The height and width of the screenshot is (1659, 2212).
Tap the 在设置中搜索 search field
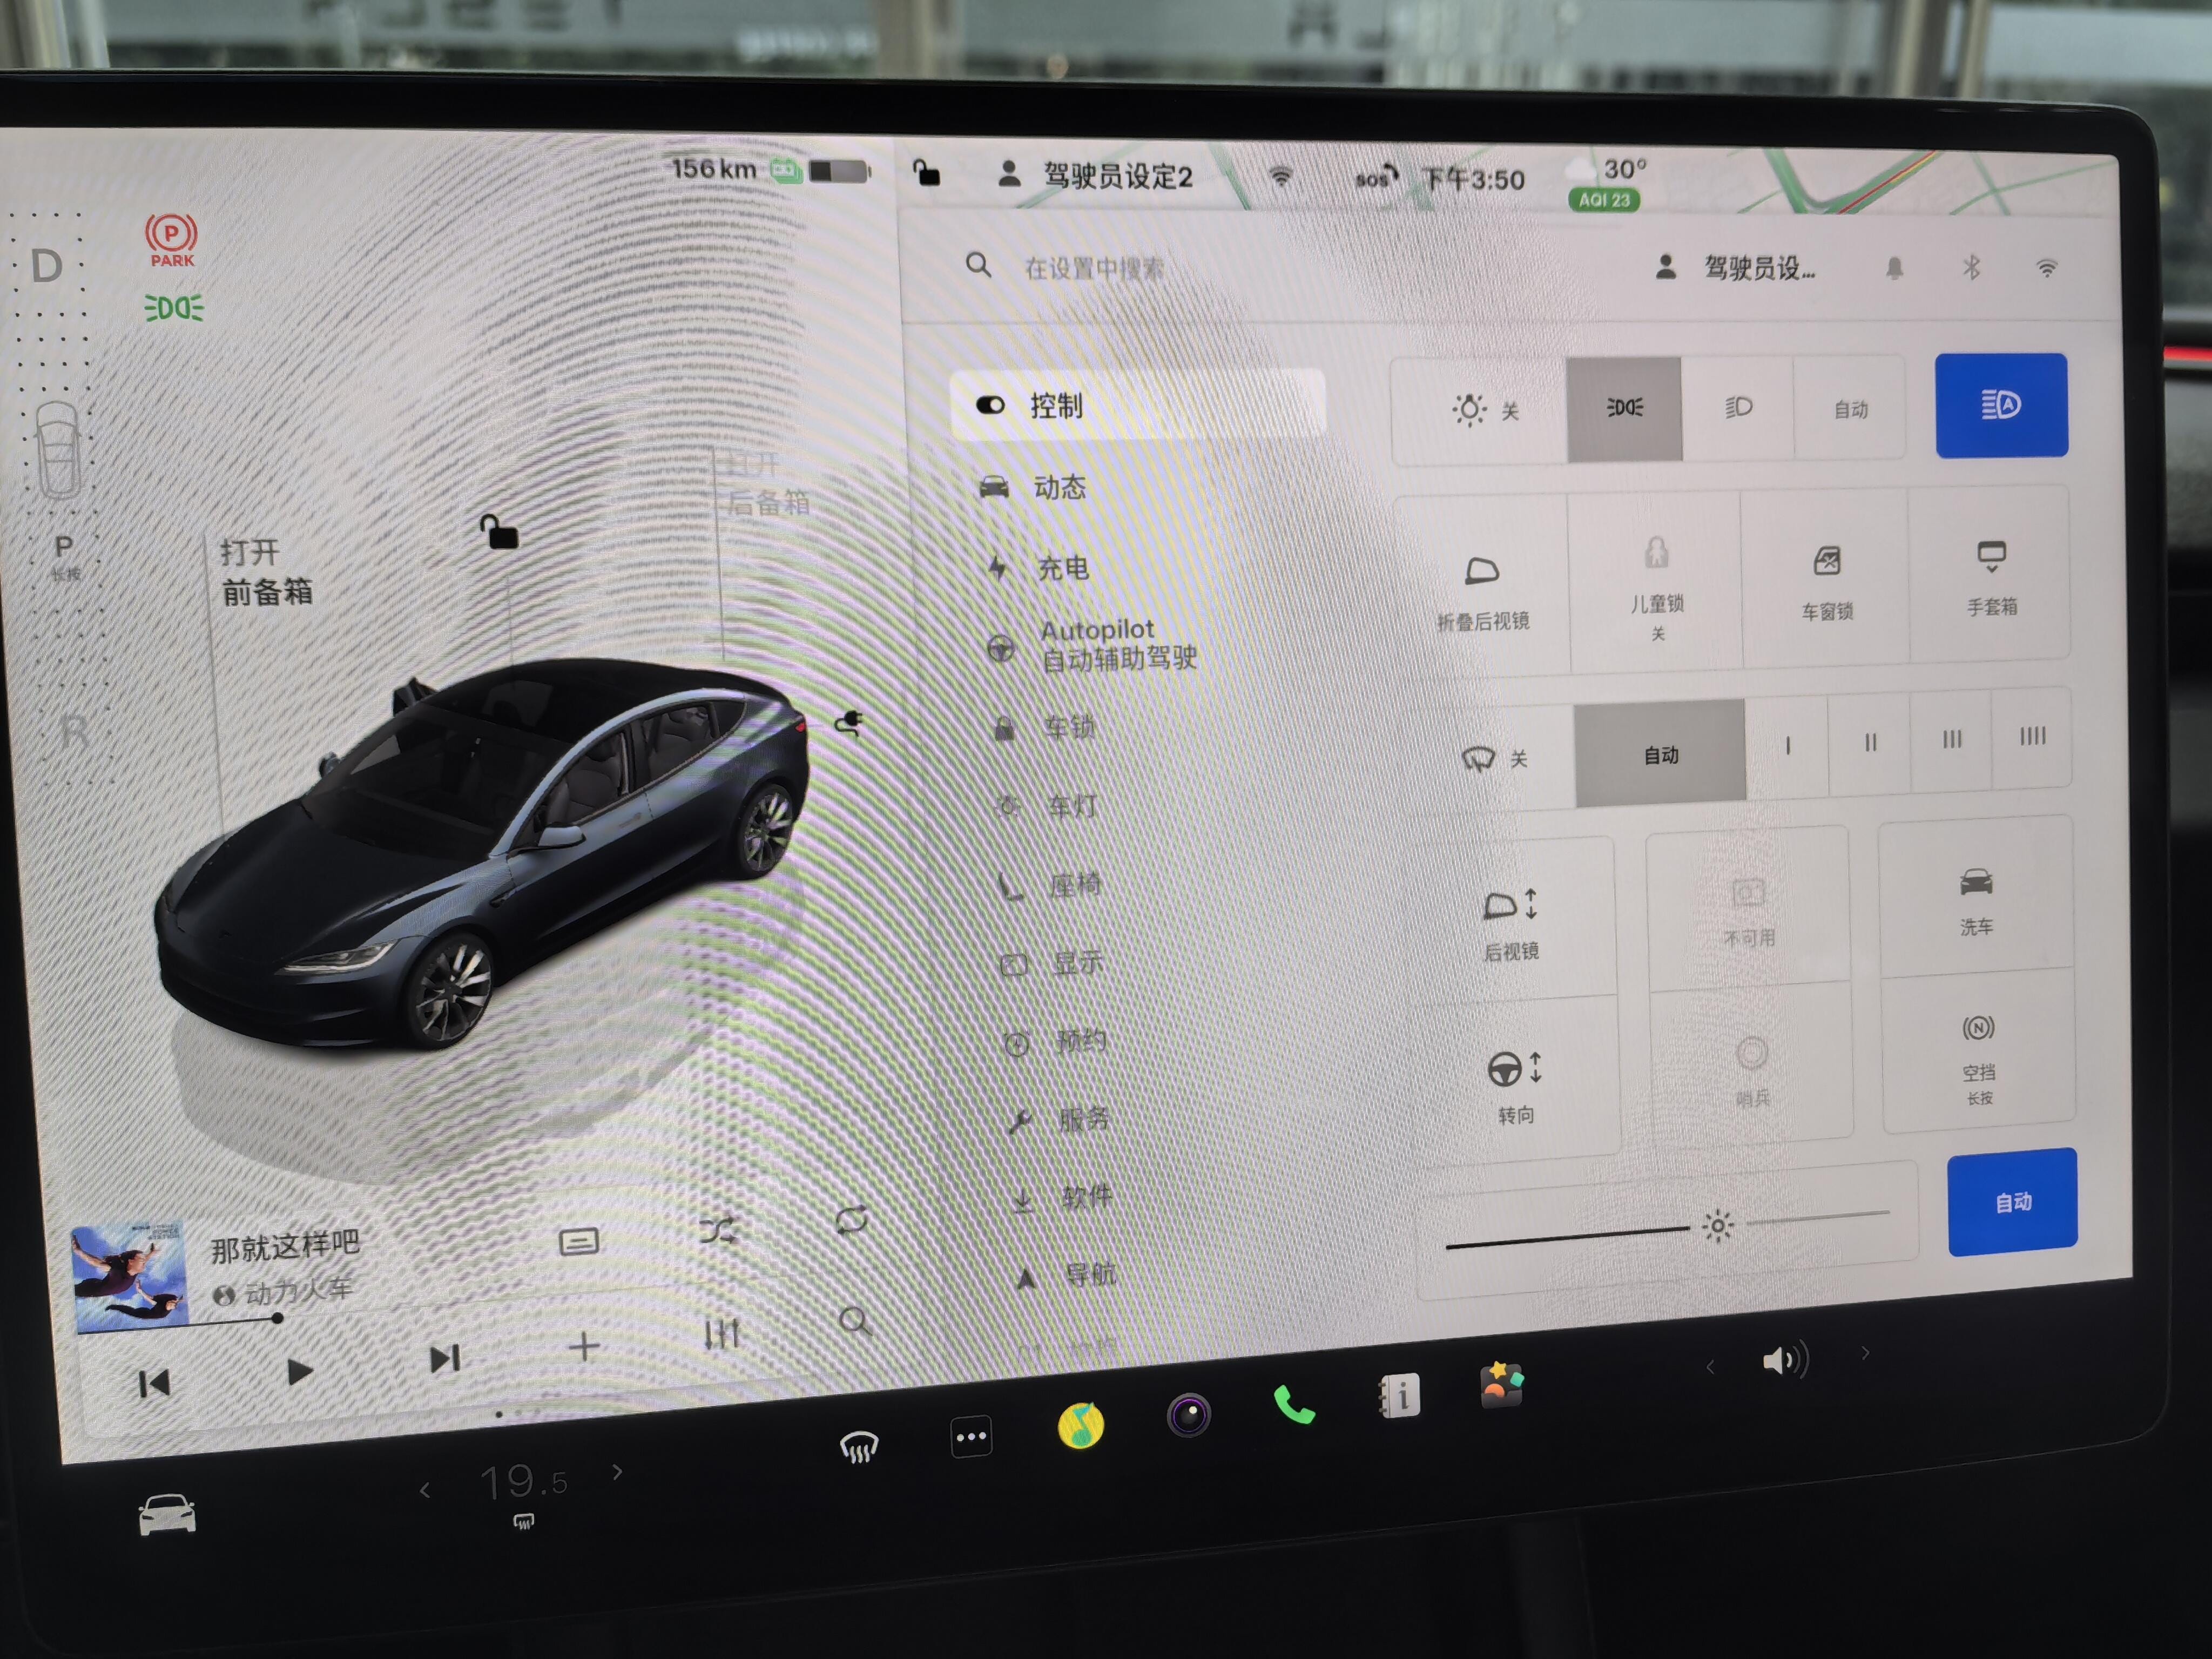pyautogui.click(x=1094, y=267)
